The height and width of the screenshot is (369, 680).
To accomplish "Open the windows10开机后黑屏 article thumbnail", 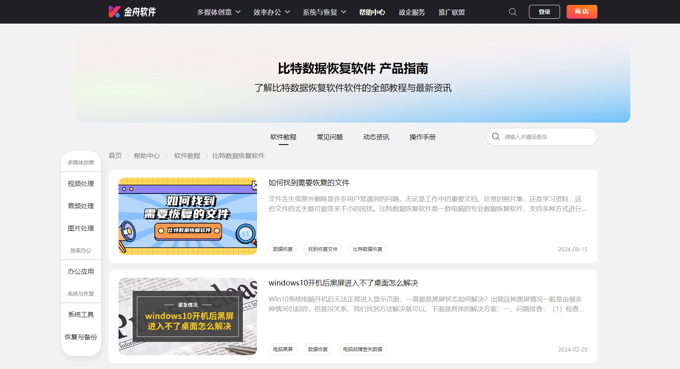I will [x=188, y=316].
